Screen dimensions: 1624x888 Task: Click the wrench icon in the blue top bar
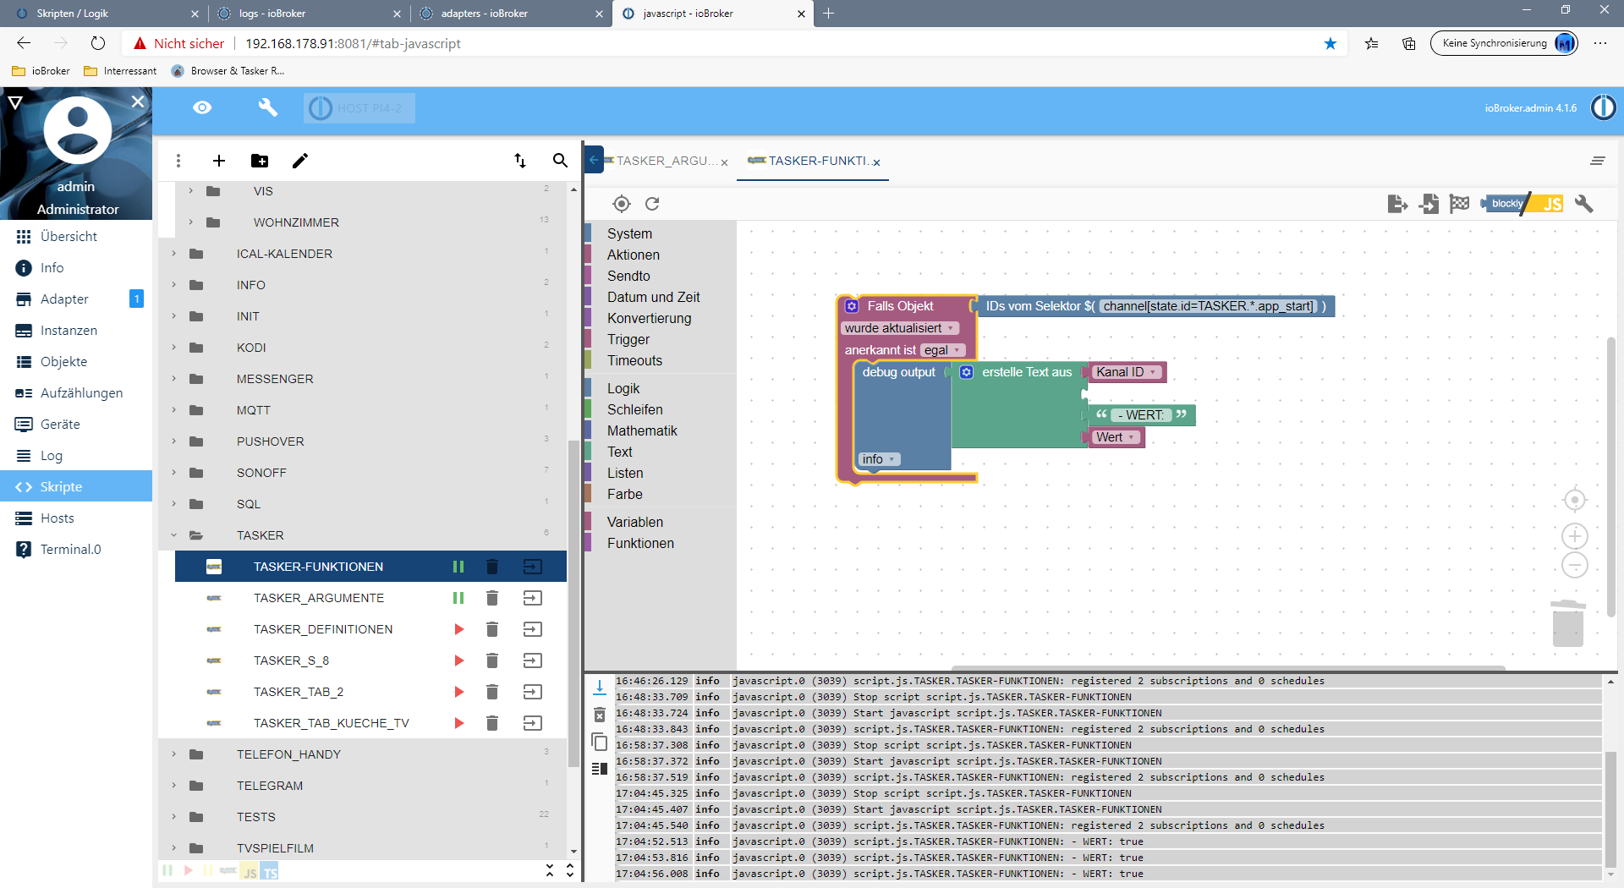tap(268, 107)
